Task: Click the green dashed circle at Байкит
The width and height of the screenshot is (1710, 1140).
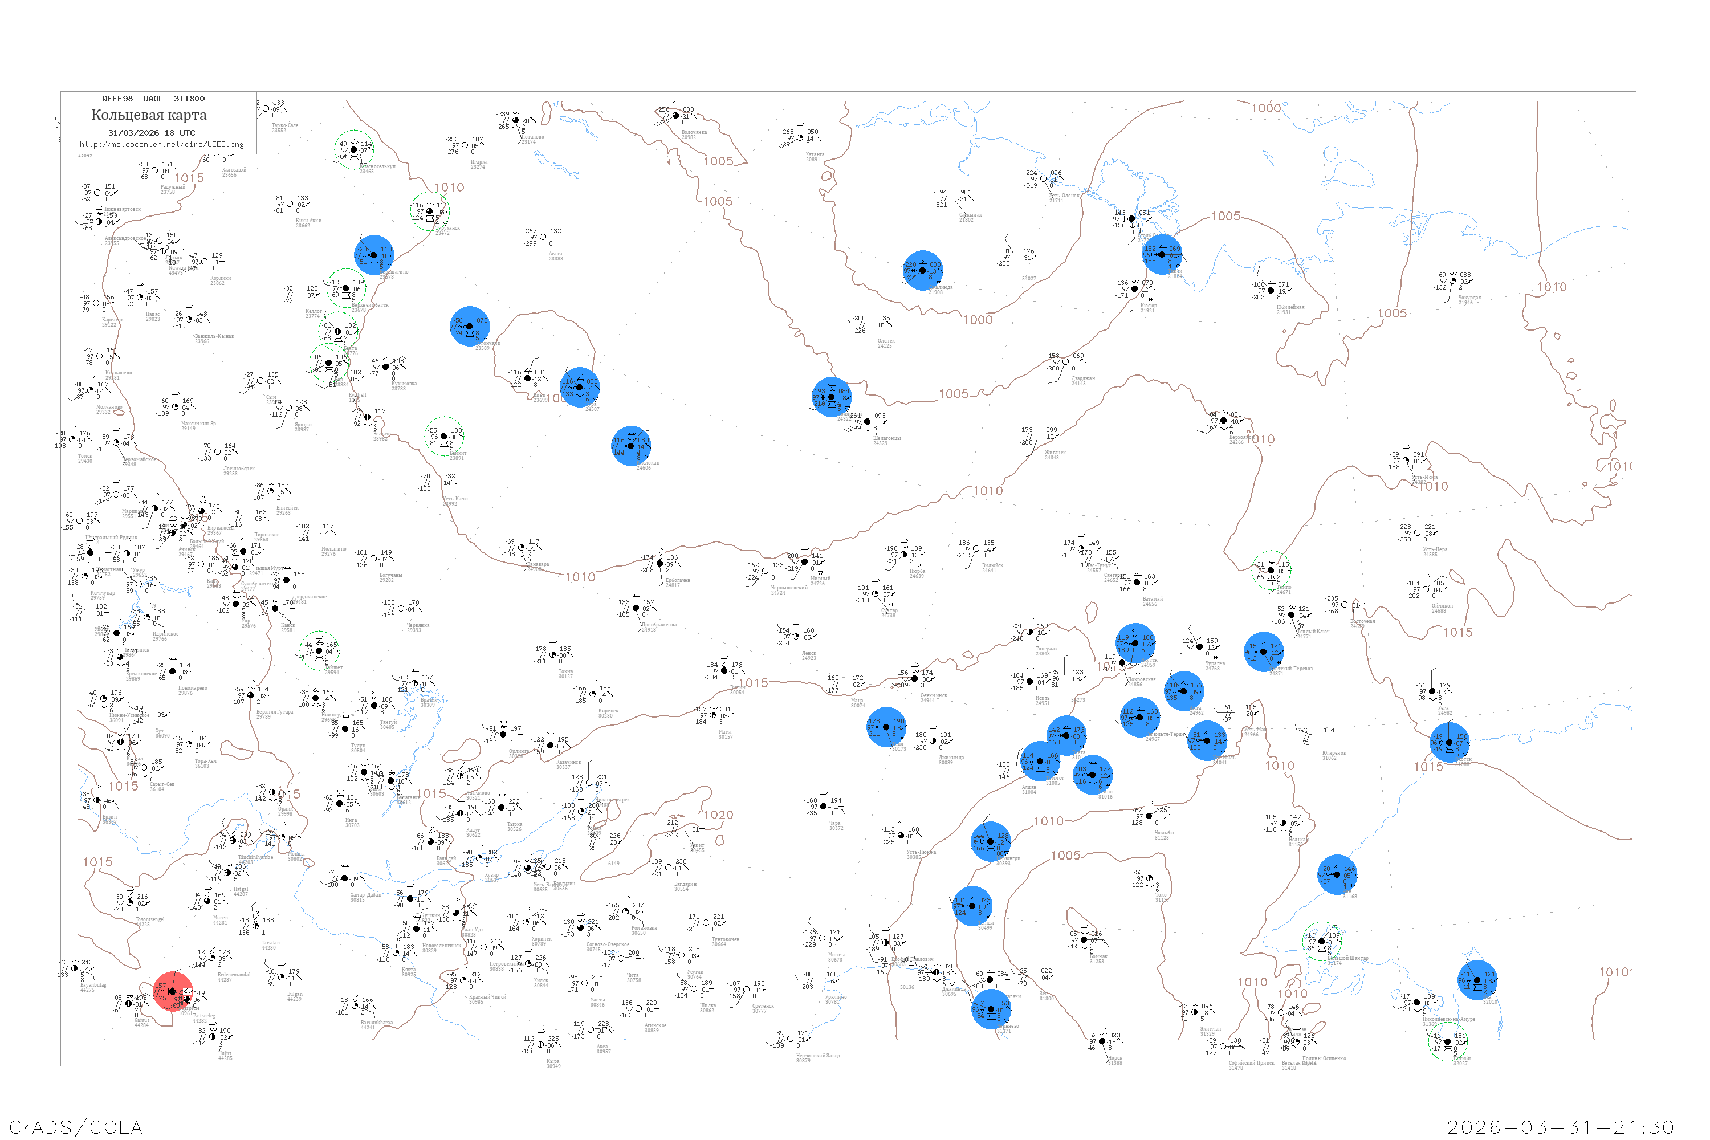Action: 444,437
